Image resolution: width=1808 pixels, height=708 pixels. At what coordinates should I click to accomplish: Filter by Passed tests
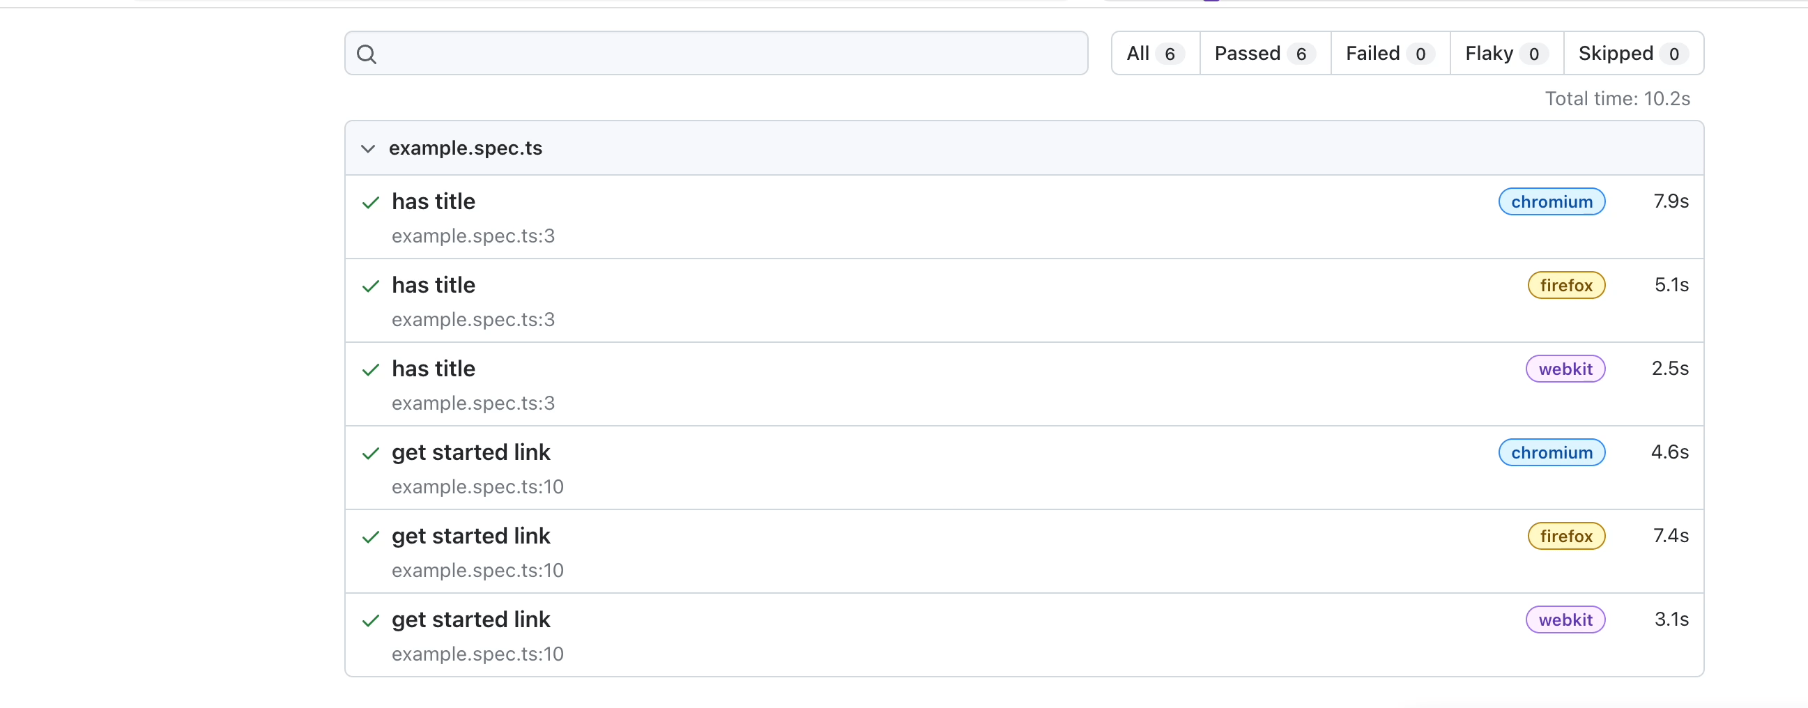[x=1265, y=54]
